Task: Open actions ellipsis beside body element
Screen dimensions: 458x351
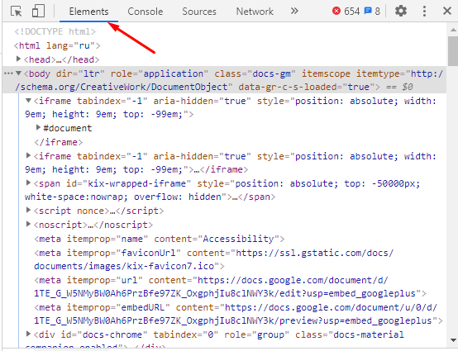Action: point(8,74)
